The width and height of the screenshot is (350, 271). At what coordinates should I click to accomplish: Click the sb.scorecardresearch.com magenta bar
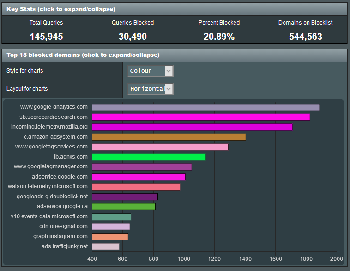point(201,117)
